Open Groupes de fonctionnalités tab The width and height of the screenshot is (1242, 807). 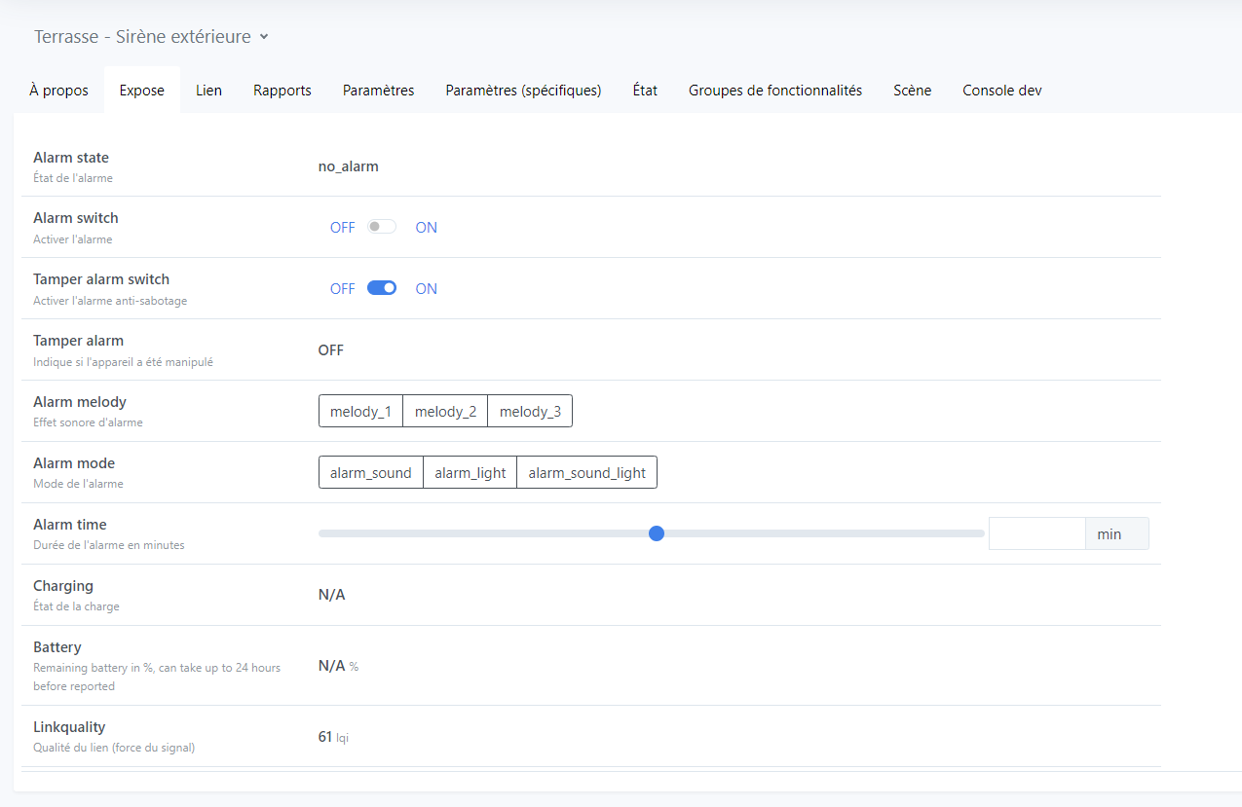pos(775,91)
